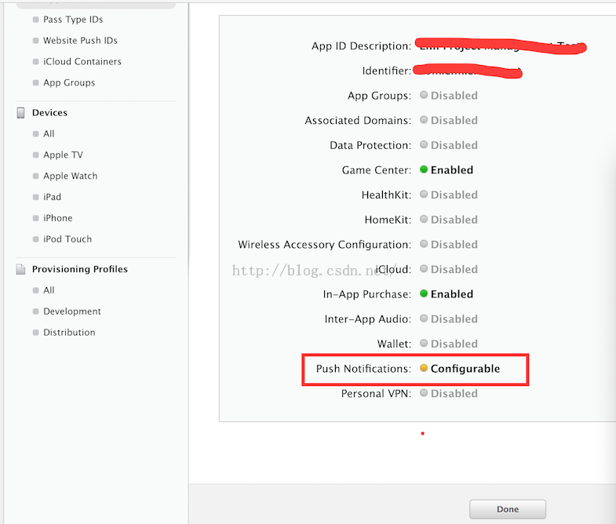Open iCloud Containers sidebar entry

[82, 62]
